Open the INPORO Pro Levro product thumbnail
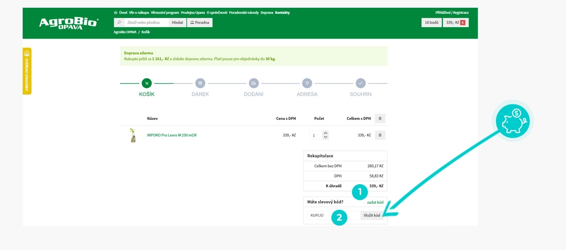 coord(133,135)
